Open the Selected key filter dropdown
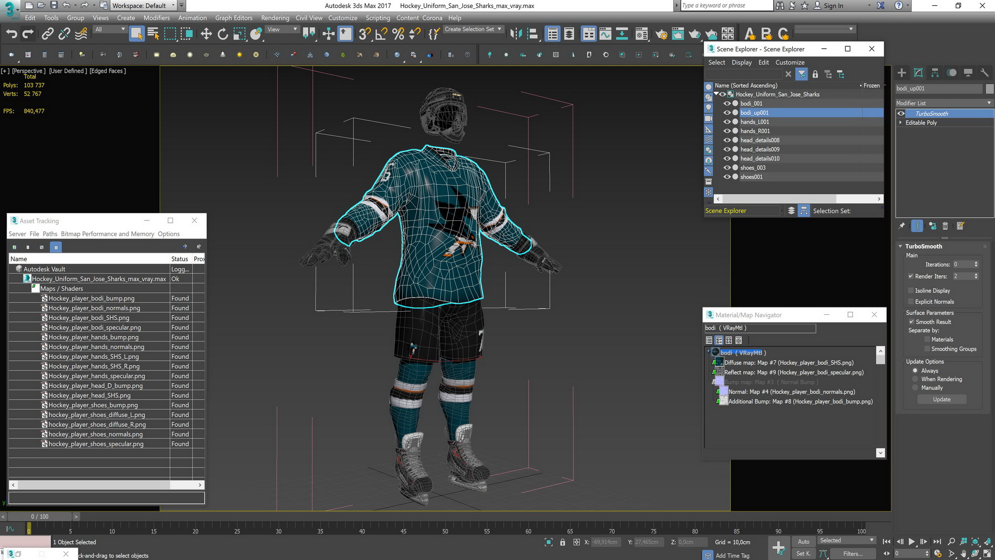 846,540
